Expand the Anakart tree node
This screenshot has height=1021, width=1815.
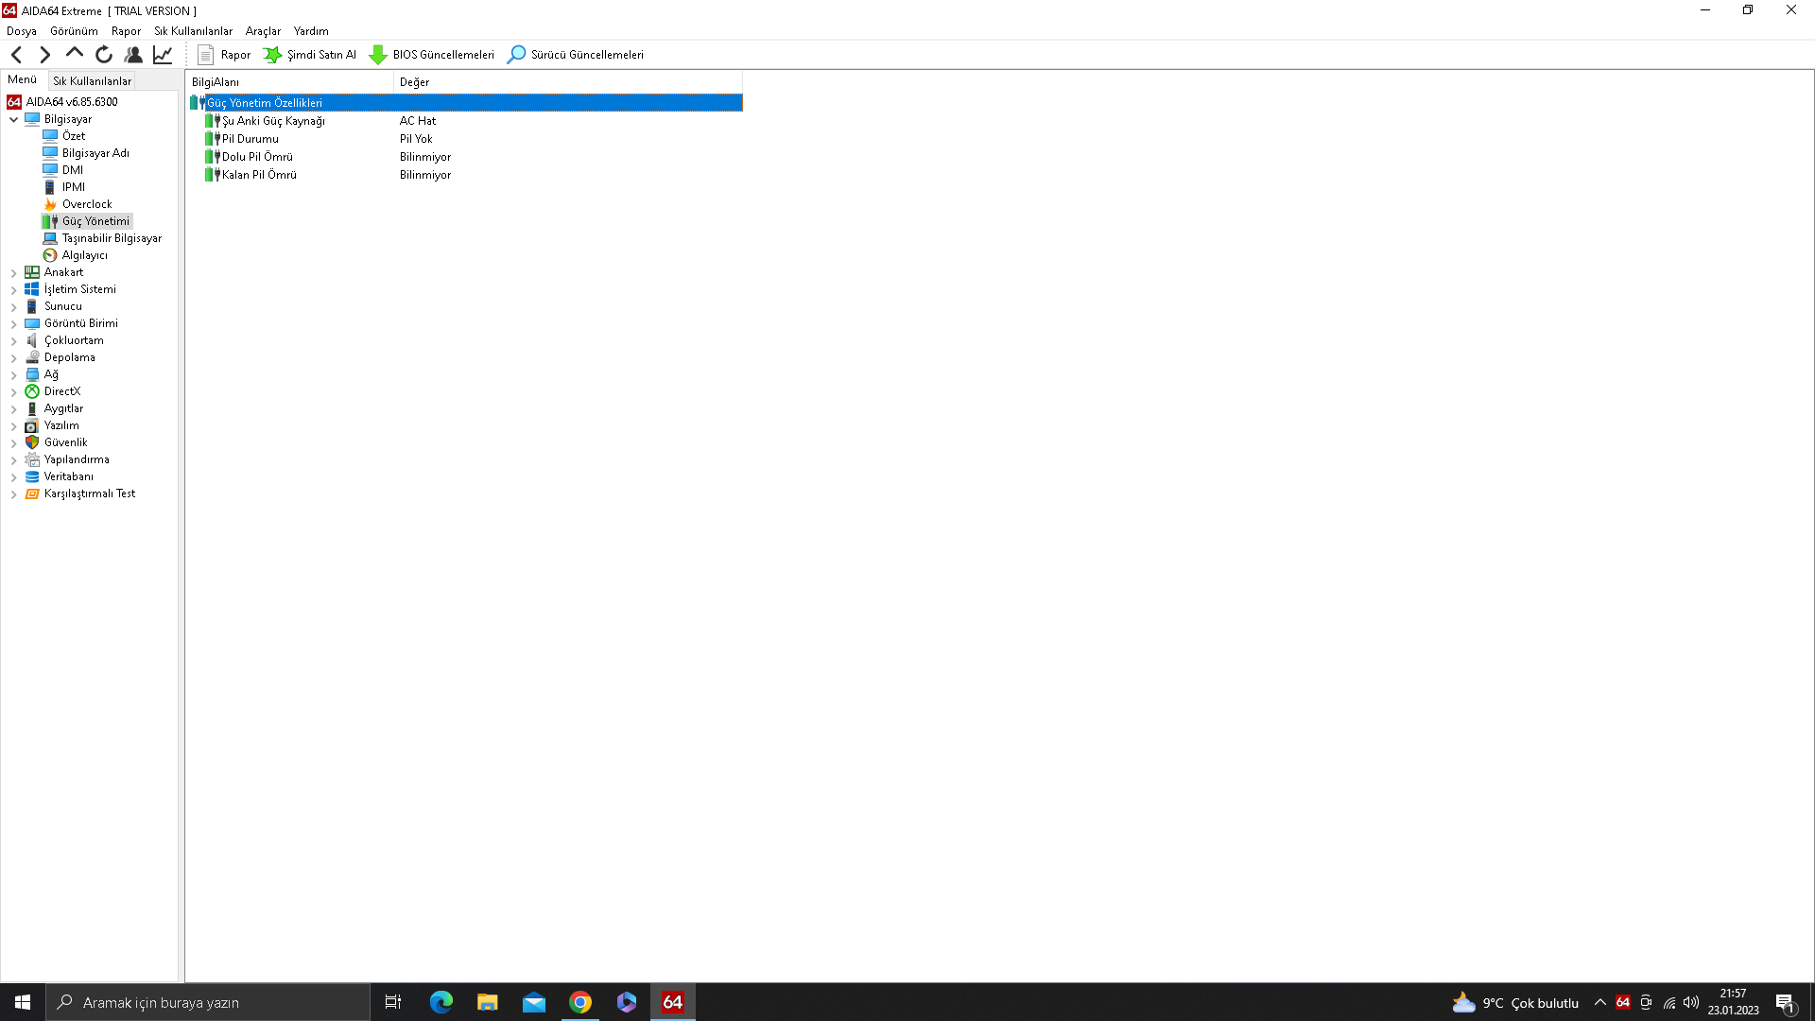14,272
